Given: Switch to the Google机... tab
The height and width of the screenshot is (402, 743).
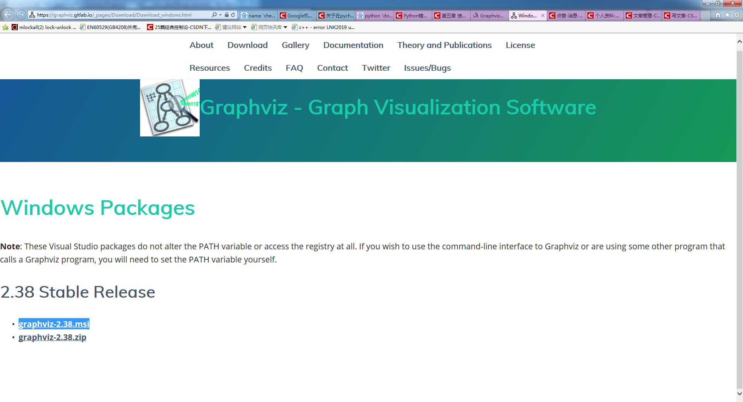Looking at the screenshot, I should click(297, 15).
